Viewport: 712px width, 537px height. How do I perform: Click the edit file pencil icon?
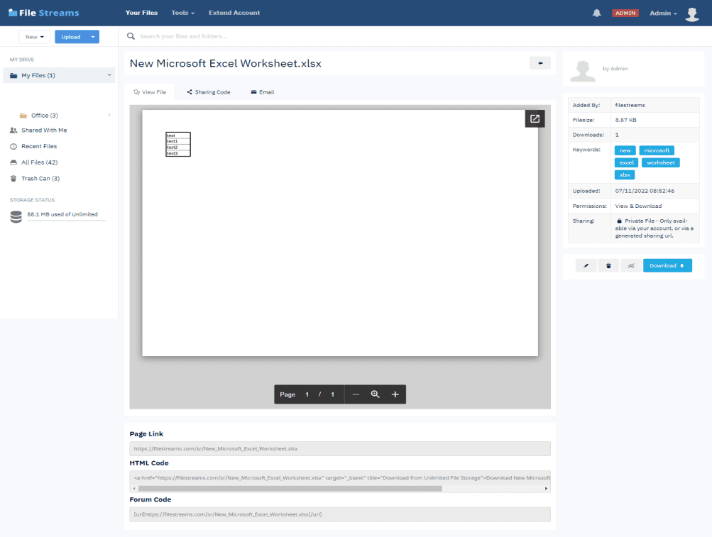(x=586, y=265)
